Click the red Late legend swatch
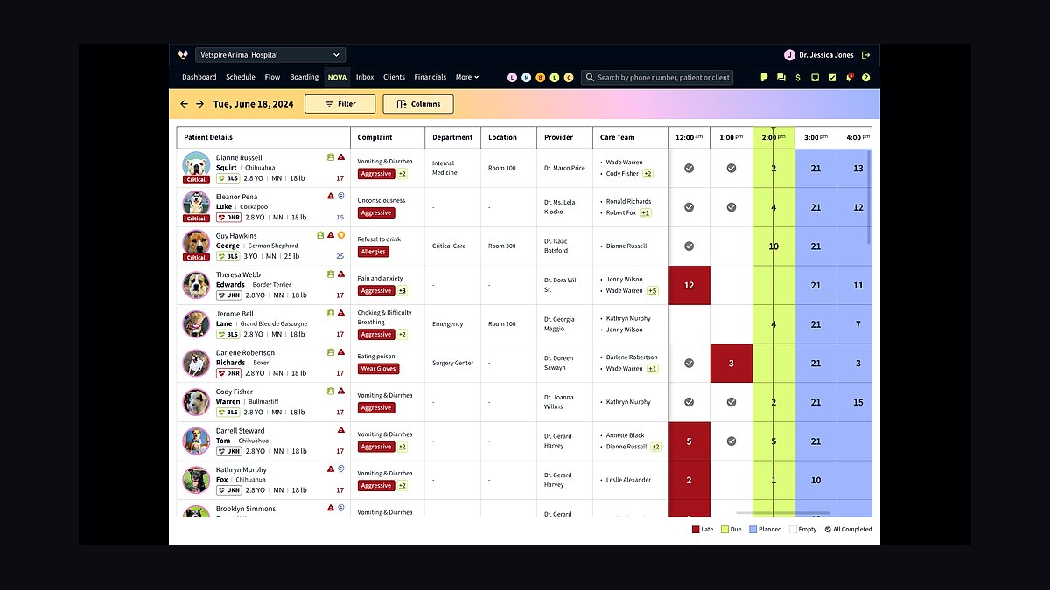The height and width of the screenshot is (590, 1050). [696, 529]
